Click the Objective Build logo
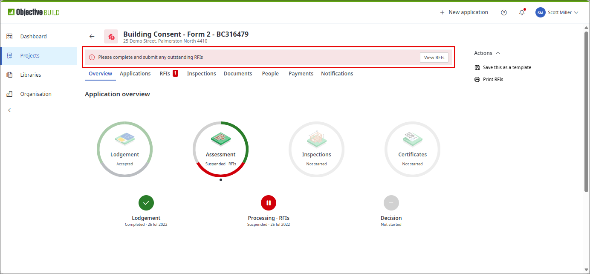The width and height of the screenshot is (590, 274). pos(34,12)
